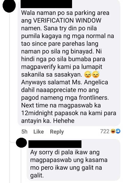Click the laughing Haha reaction icon
The height and width of the screenshot is (183, 124).
click(x=113, y=131)
